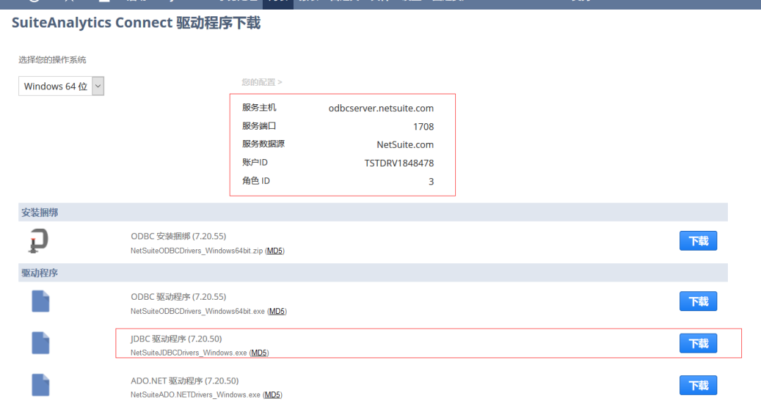This screenshot has width=761, height=404.
Task: Select the service port value 1708
Action: (x=423, y=127)
